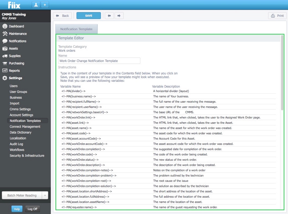Screen dimensions: 288x214
Task: Click the <!--MA(recipient.fullName)--> variable
Action: coord(81,102)
